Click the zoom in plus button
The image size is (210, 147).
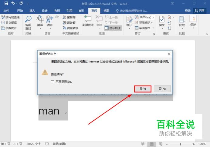pos(194,144)
